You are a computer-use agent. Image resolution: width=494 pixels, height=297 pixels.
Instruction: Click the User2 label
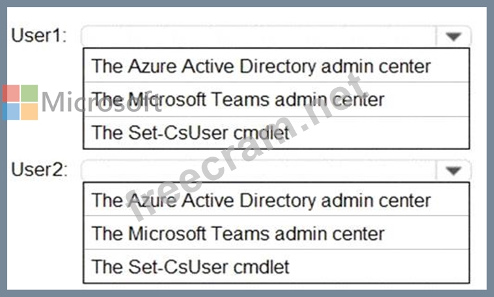tap(38, 171)
